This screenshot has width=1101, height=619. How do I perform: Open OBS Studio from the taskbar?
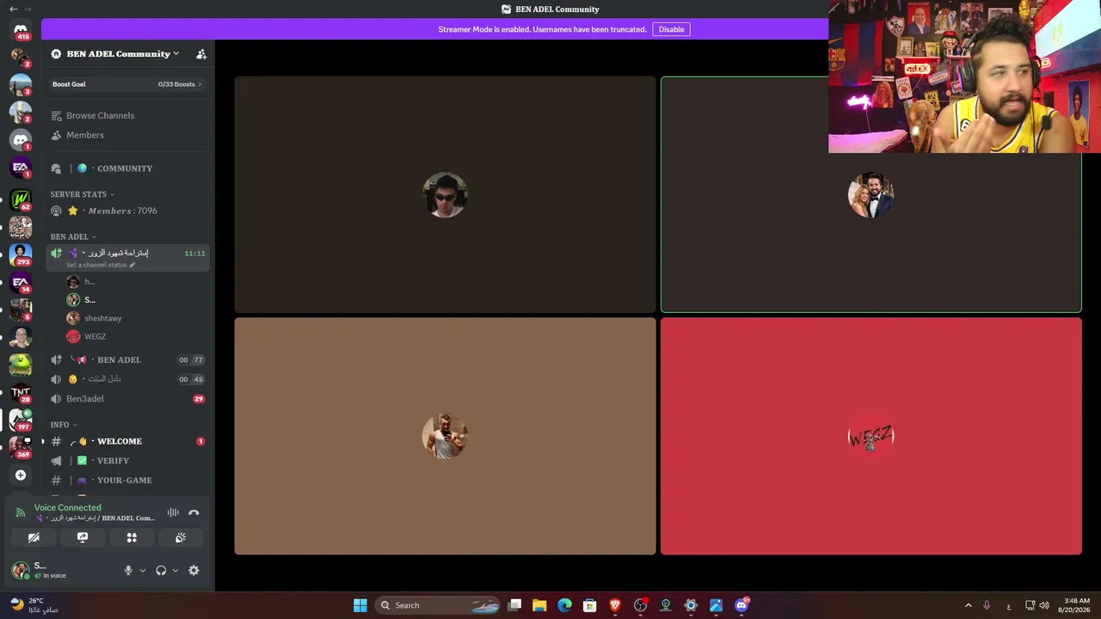point(640,605)
